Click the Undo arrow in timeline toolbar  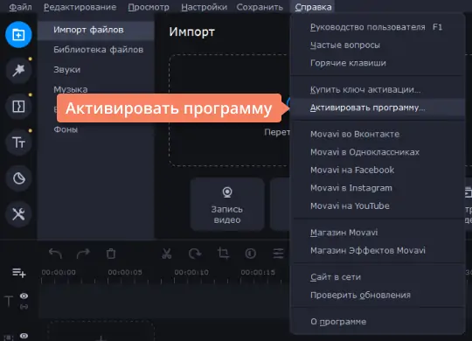tap(55, 254)
